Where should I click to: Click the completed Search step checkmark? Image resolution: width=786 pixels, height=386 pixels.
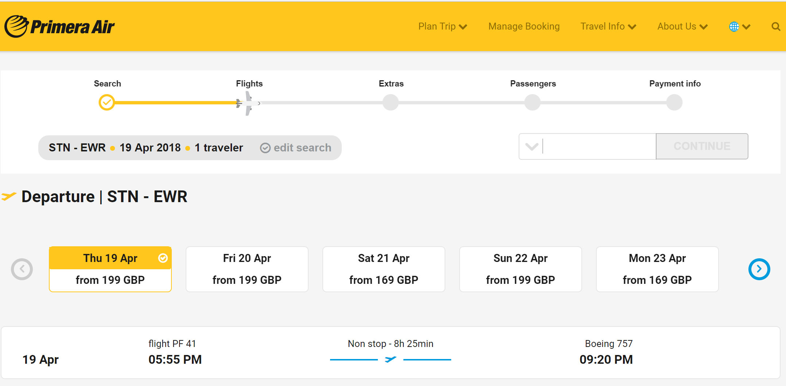click(107, 103)
